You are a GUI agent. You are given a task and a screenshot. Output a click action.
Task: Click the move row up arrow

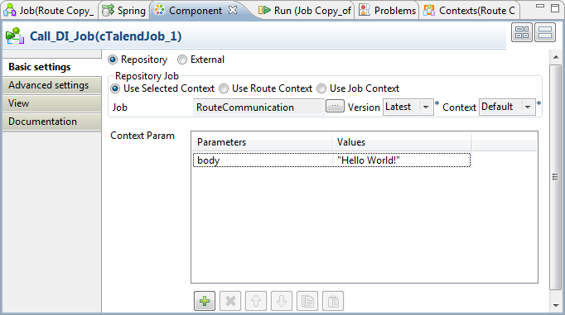point(256,301)
